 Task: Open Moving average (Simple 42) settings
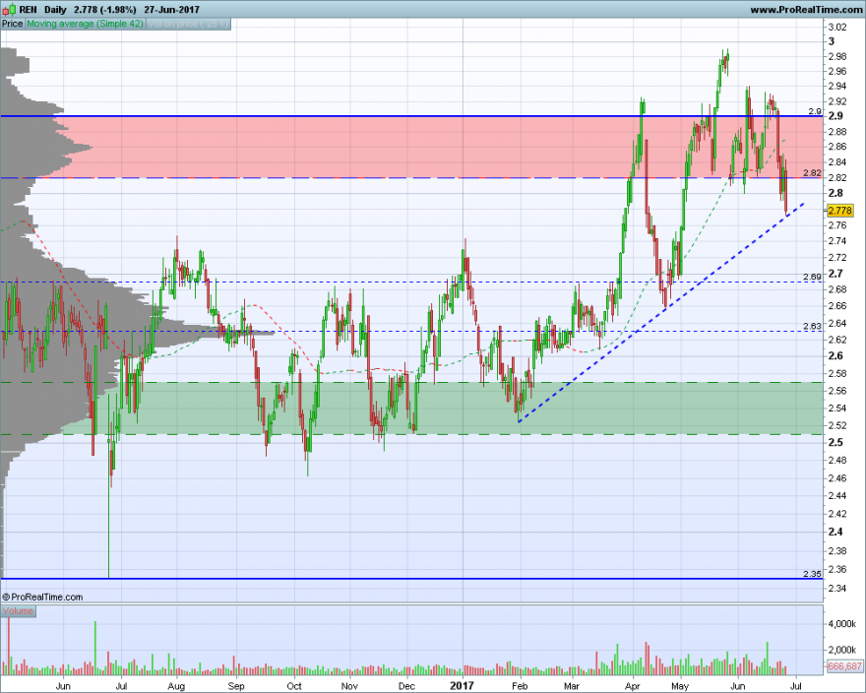pos(85,24)
